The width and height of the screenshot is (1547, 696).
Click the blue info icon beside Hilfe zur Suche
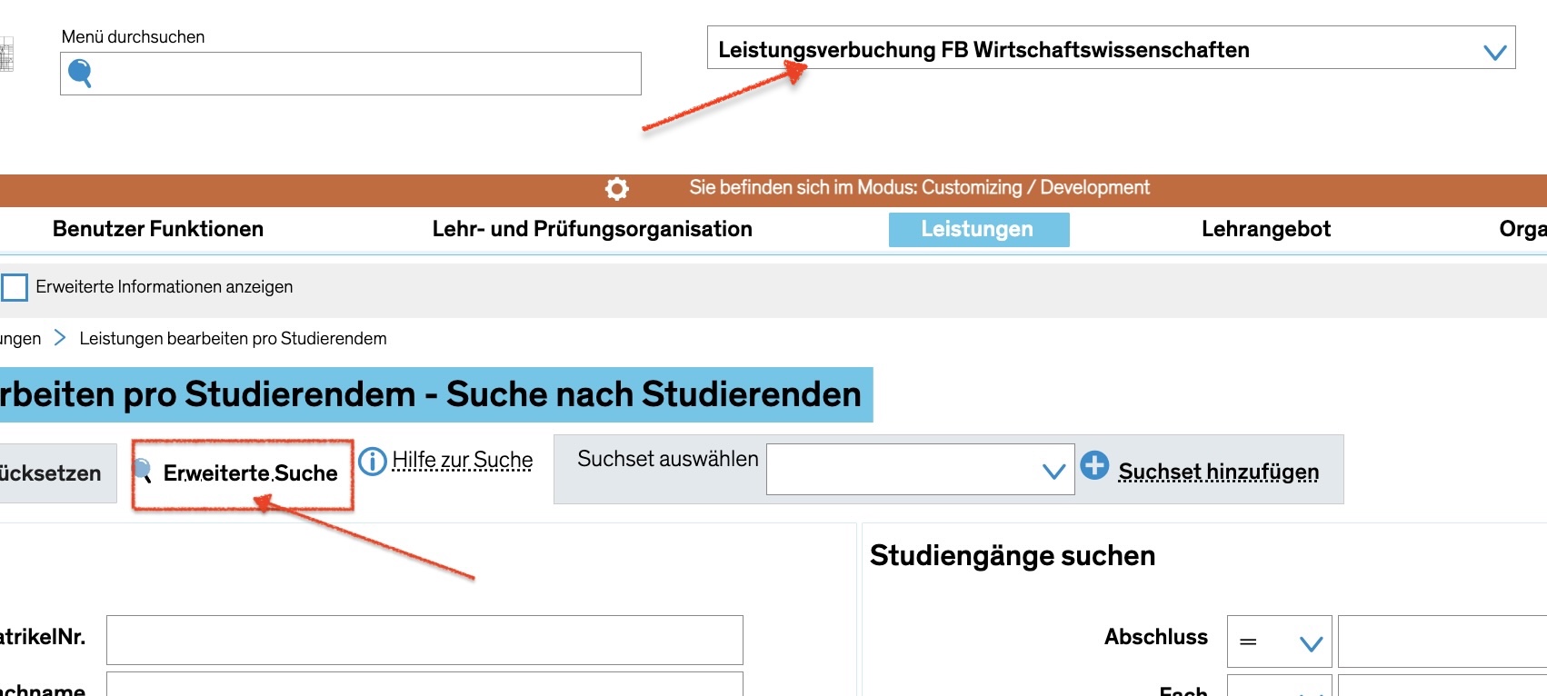coord(372,462)
